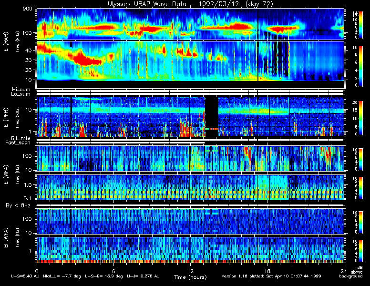Click the bottom B (WFA) panel color bar
Image resolution: width=370 pixels, height=286 pixels.
(x=361, y=251)
